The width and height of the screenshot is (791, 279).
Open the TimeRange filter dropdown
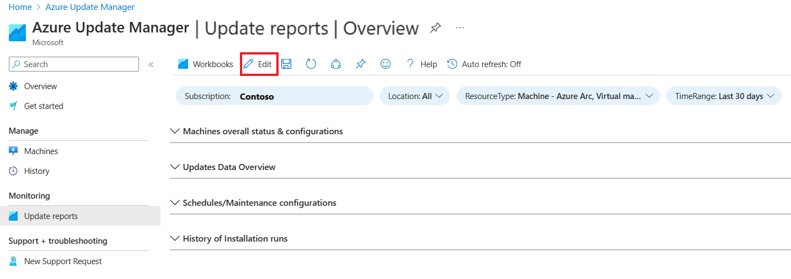coord(724,96)
